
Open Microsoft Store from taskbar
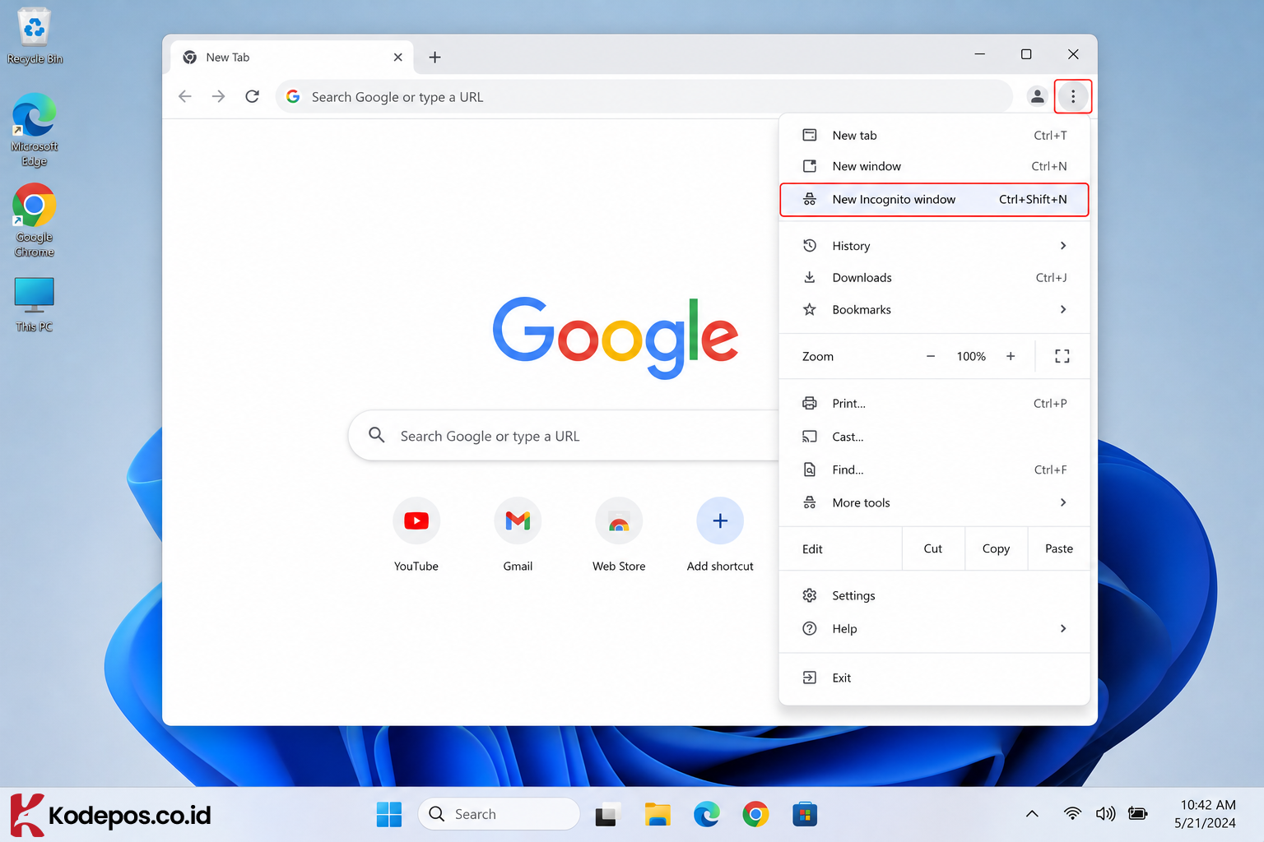[x=805, y=814]
